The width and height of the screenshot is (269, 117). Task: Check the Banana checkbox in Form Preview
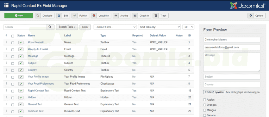coord(204,115)
